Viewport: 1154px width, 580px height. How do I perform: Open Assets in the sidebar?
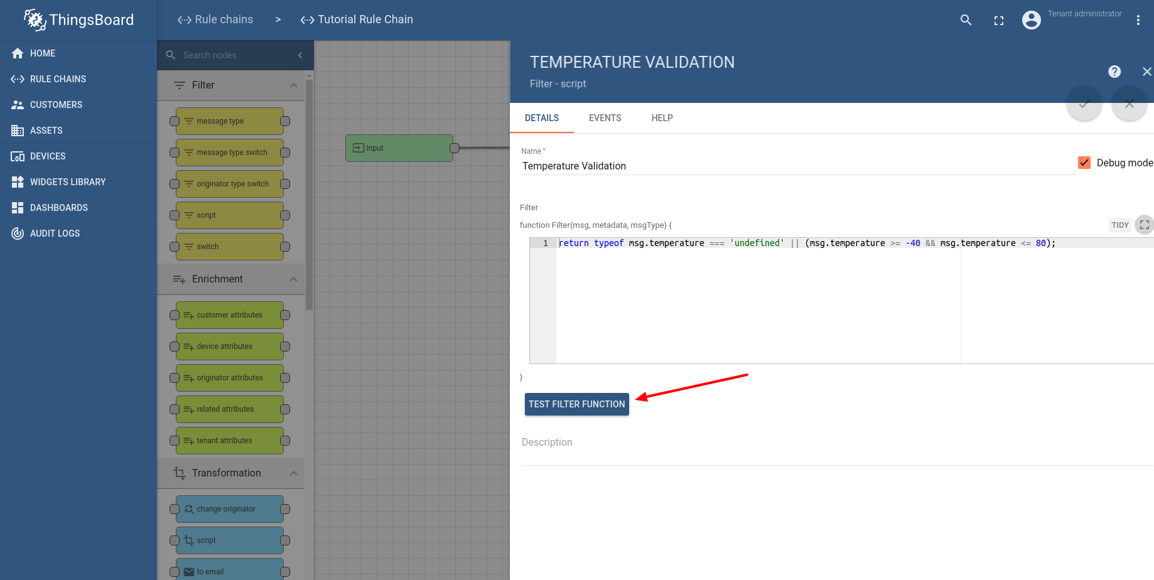coord(78,131)
